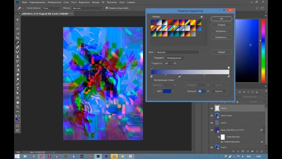Viewport: 282px width, 159px height.
Task: Hide the photo_2020-09-21 smart object layer
Action: (211, 130)
